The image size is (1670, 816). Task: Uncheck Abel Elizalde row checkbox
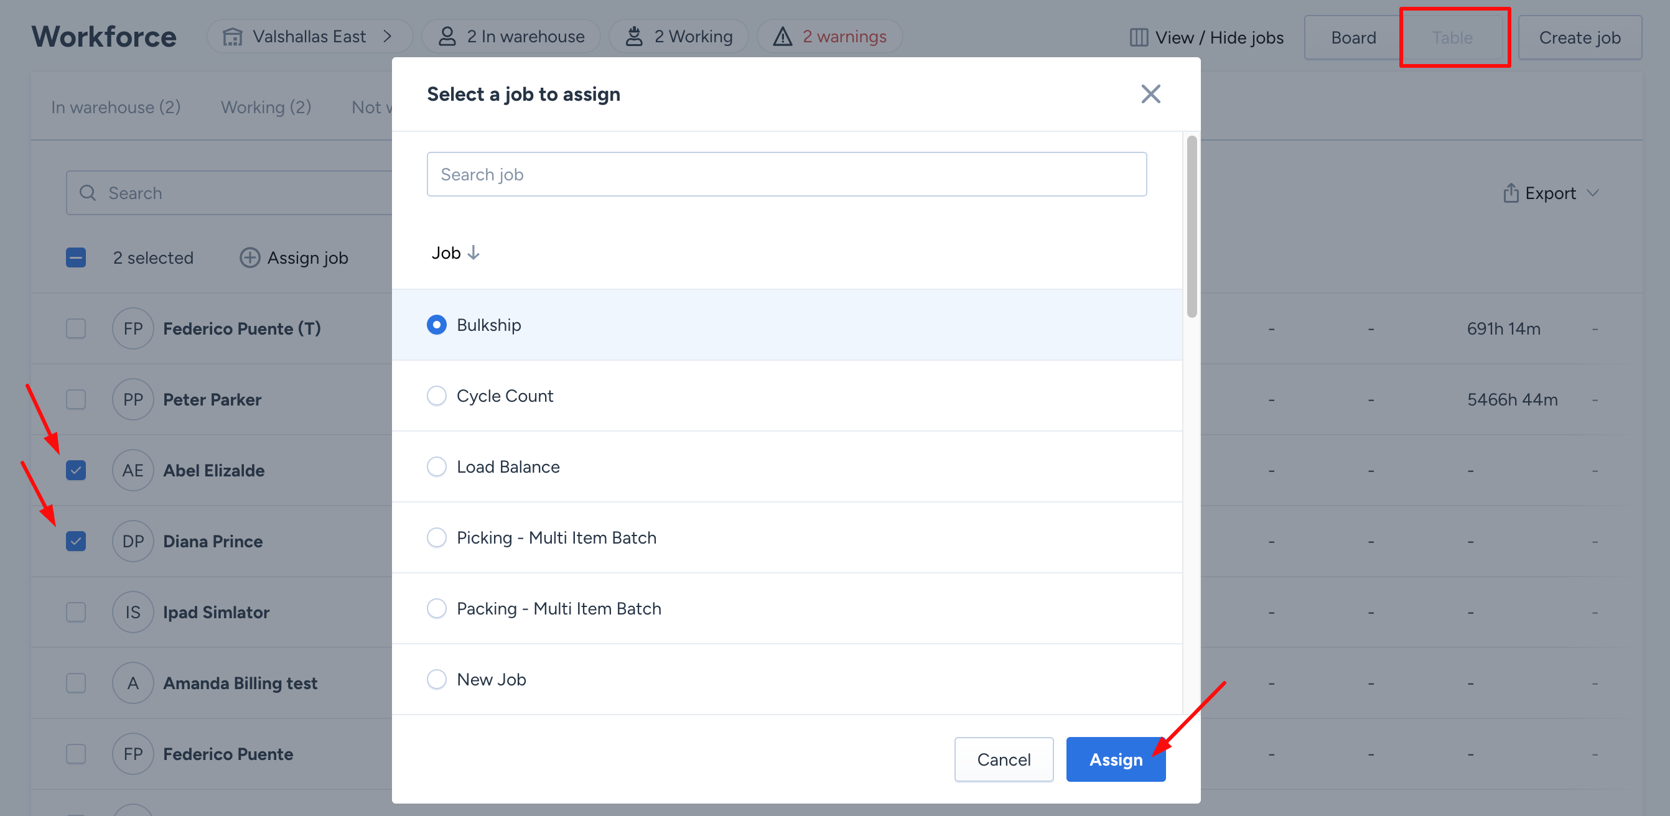tap(76, 471)
